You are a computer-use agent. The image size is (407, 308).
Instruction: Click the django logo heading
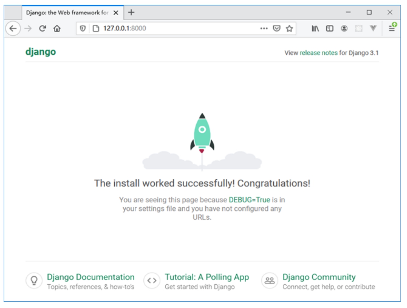pyautogui.click(x=41, y=52)
